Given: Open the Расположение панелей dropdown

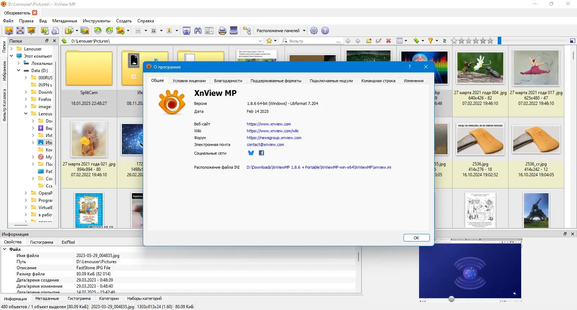Looking at the screenshot, I should tap(281, 31).
